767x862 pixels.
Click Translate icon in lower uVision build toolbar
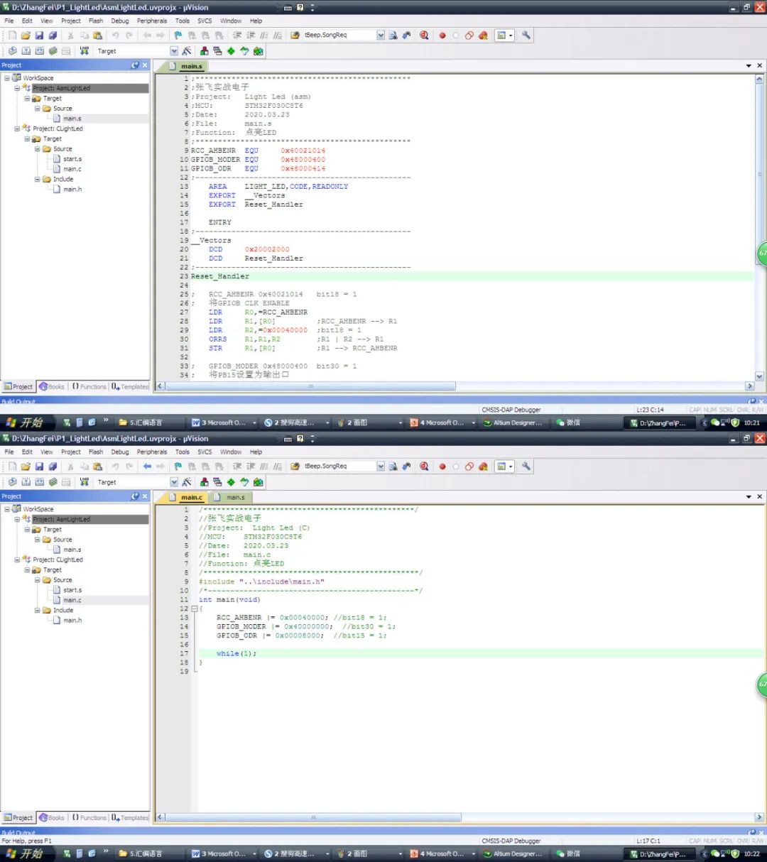coord(12,482)
